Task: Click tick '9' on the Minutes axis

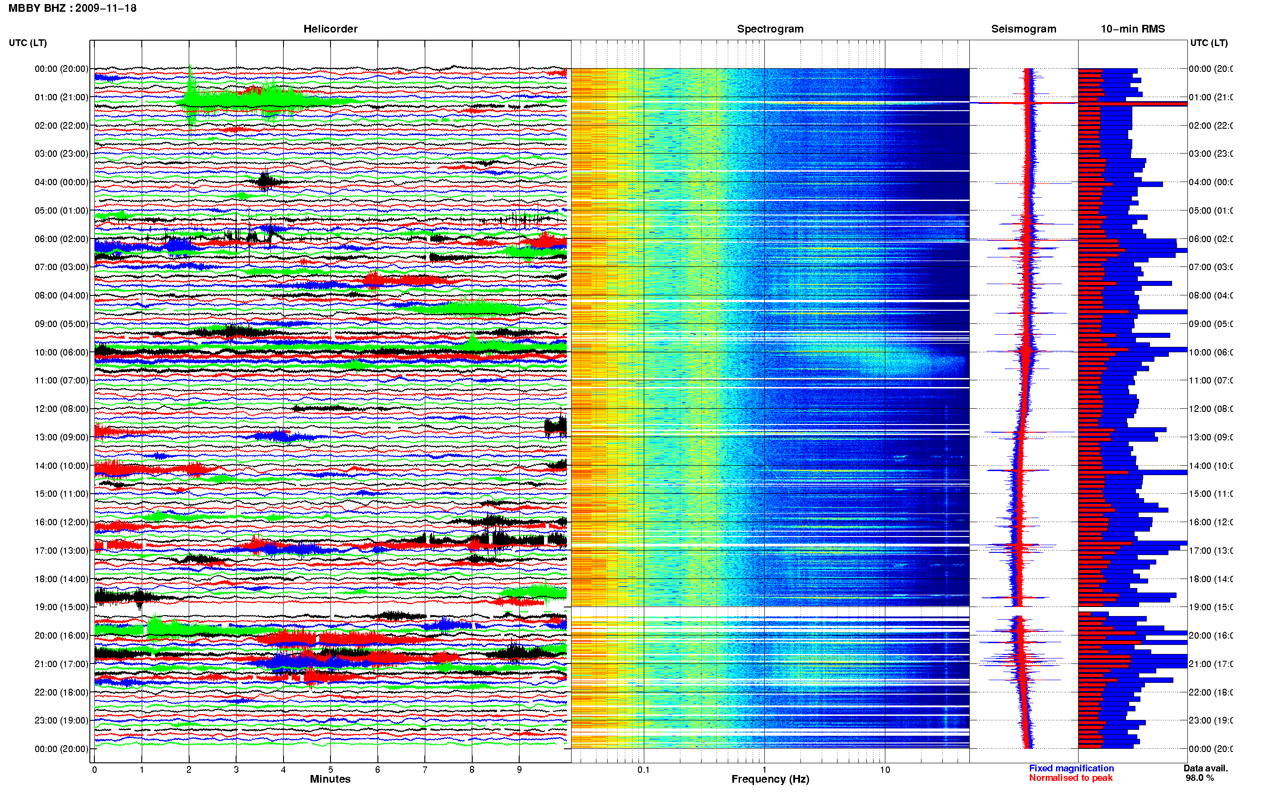Action: [519, 770]
